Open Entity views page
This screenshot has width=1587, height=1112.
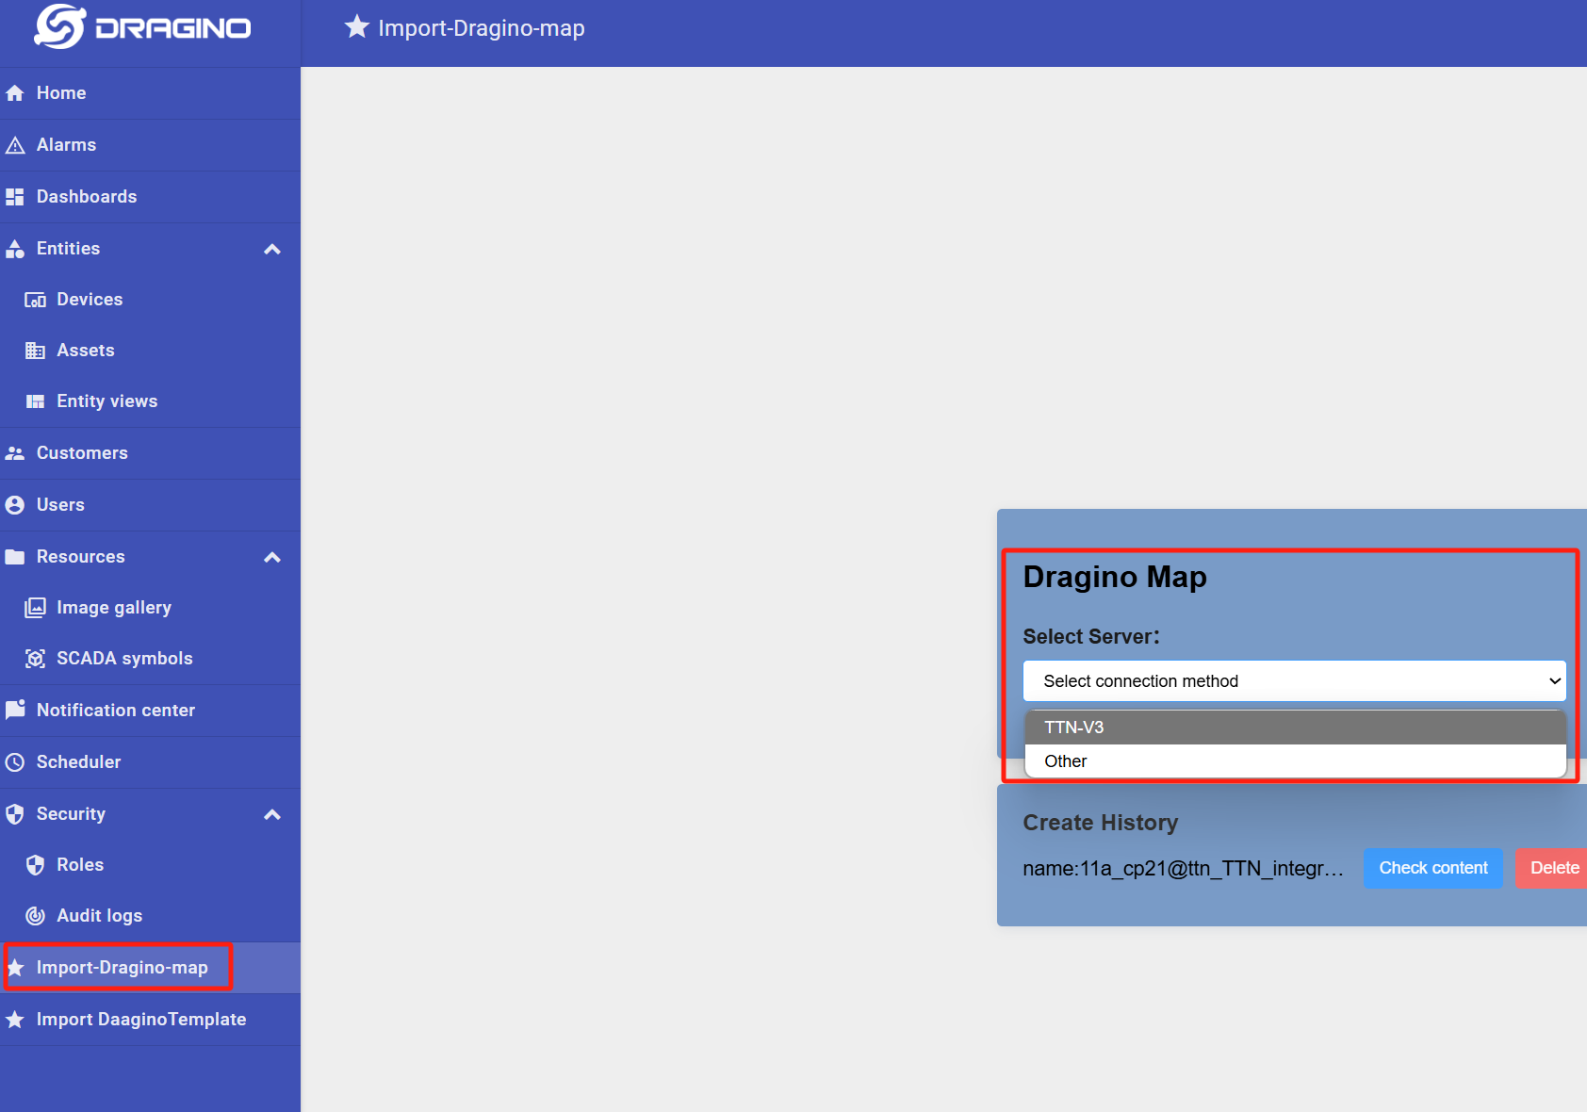[150, 401]
